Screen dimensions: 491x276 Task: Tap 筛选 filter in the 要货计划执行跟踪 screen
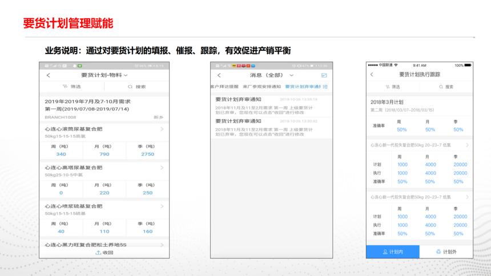[393, 87]
